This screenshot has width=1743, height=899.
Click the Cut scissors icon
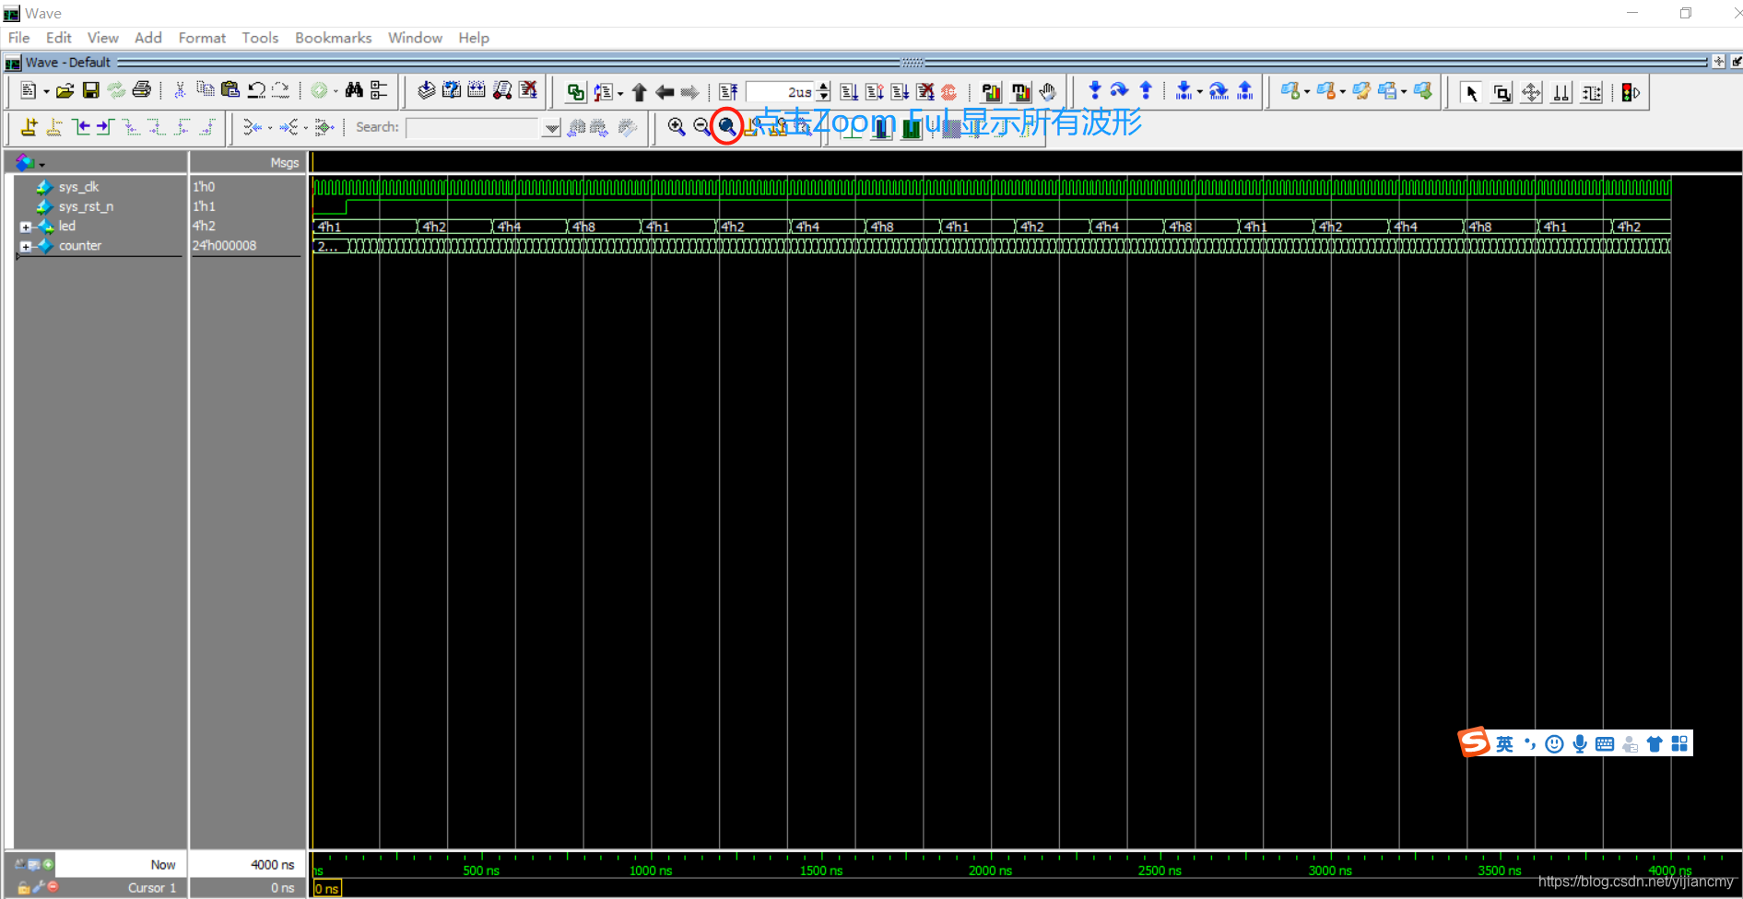(180, 90)
